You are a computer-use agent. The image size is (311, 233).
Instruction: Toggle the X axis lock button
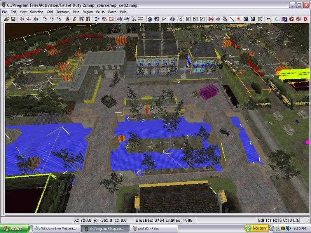click(x=188, y=19)
